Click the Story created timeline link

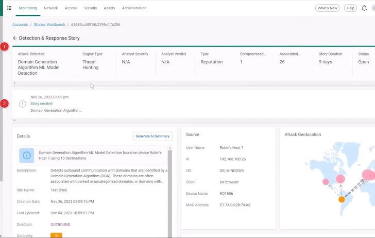pyautogui.click(x=41, y=104)
